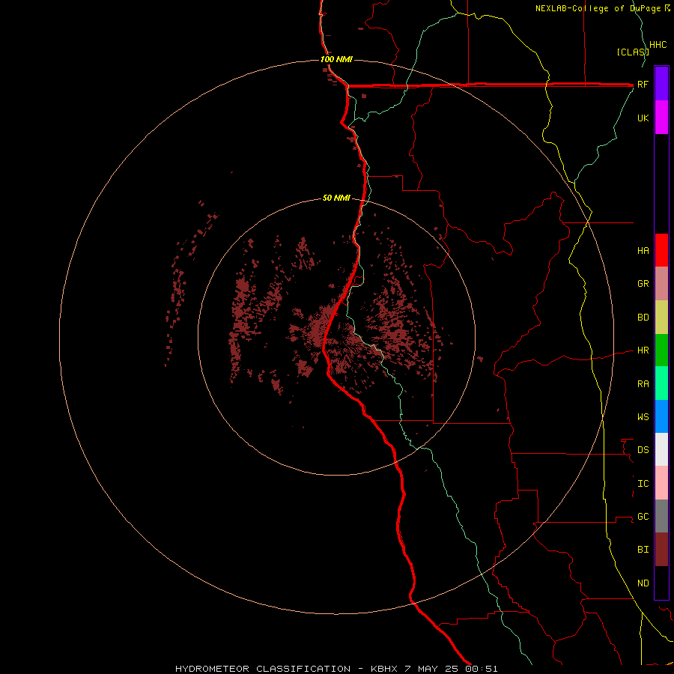Click the HR legend label
Viewport: 674px width, 674px height.
pyautogui.click(x=643, y=350)
